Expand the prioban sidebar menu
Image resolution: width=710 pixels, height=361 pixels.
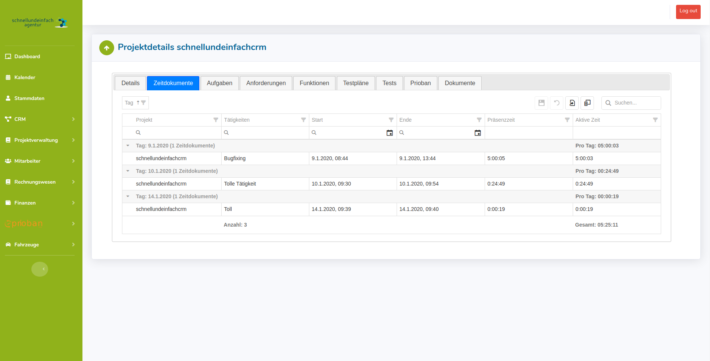tap(40, 224)
